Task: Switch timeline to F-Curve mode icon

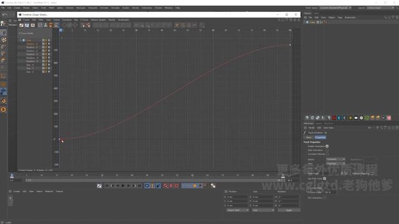Action: click(x=27, y=25)
